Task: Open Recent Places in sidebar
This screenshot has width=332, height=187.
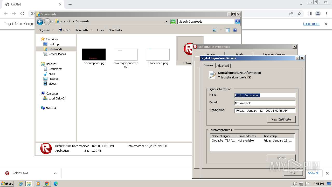Action: pyautogui.click(x=57, y=54)
